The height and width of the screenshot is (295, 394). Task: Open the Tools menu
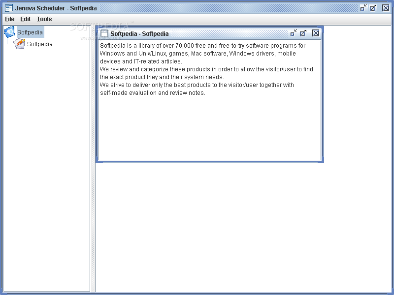[x=44, y=19]
